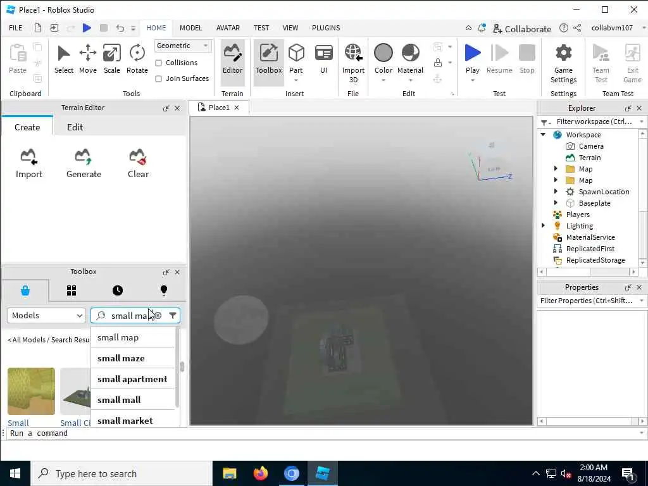This screenshot has width=648, height=486.
Task: Enable the Collisions checkbox
Action: [158, 63]
